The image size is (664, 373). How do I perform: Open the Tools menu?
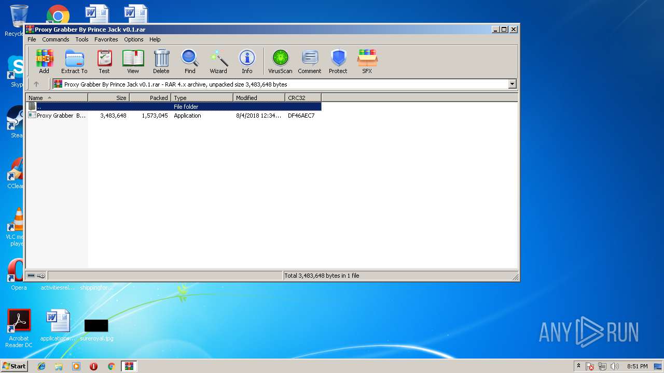pyautogui.click(x=82, y=39)
